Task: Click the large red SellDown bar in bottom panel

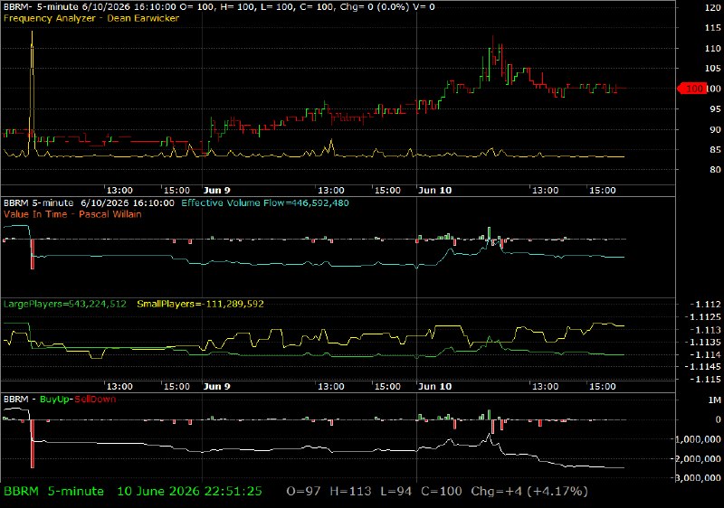Action: (33, 444)
